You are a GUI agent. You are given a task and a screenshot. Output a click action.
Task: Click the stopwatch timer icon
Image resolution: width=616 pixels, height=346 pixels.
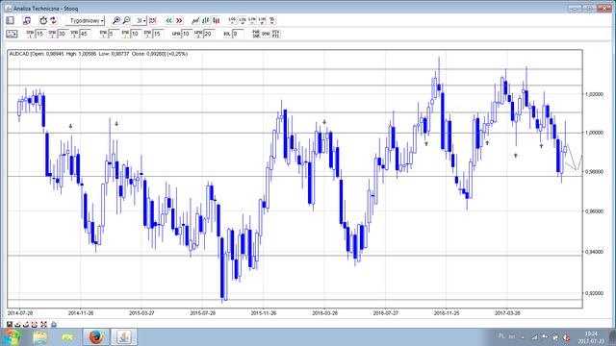tap(43, 20)
